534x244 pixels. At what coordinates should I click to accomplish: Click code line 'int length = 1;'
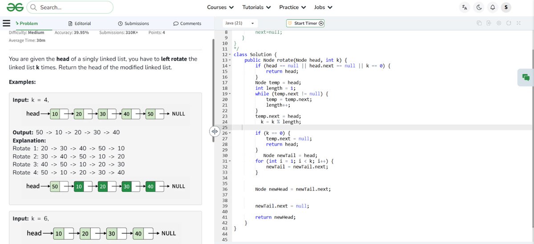tap(275, 88)
